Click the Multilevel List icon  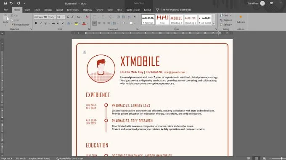point(110,17)
